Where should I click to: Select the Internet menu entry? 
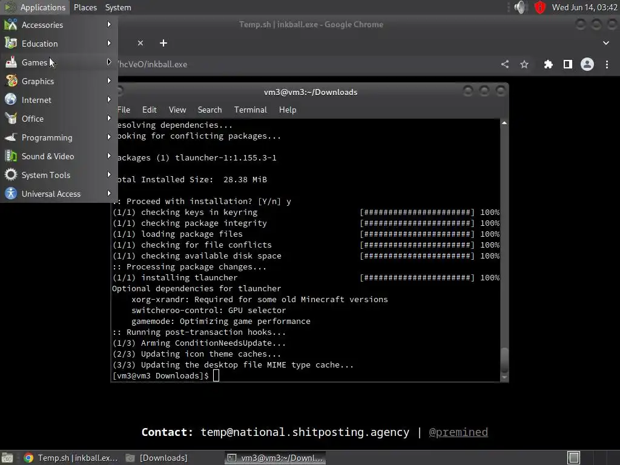(x=59, y=100)
